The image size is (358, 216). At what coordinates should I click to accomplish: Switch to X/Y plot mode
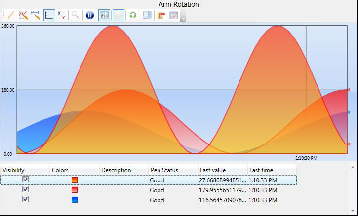pyautogui.click(x=61, y=15)
